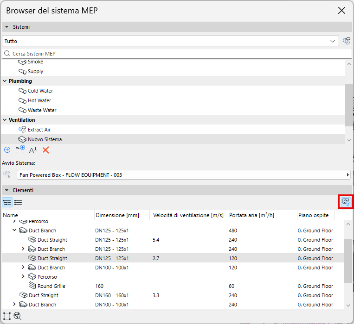
Task: Expand the Percorso item above Round Grille
Action: [23, 276]
